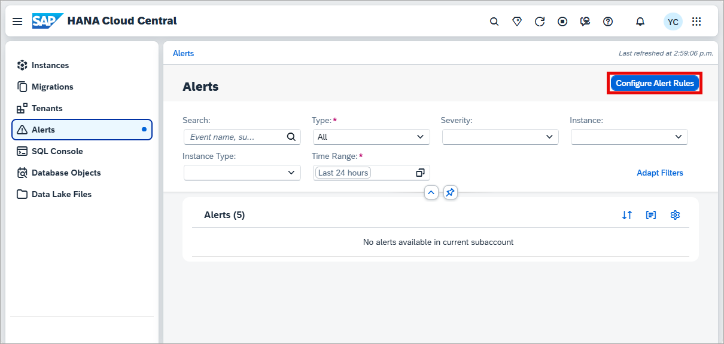724x344 pixels.
Task: Click the Alerts breadcrumb link
Action: [183, 53]
